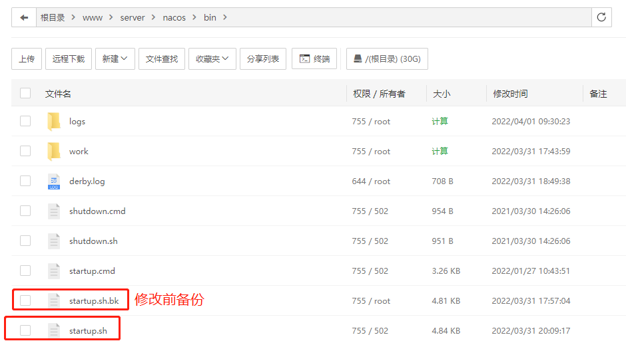Open 文件查找 search
This screenshot has height=341, width=626.
(162, 59)
